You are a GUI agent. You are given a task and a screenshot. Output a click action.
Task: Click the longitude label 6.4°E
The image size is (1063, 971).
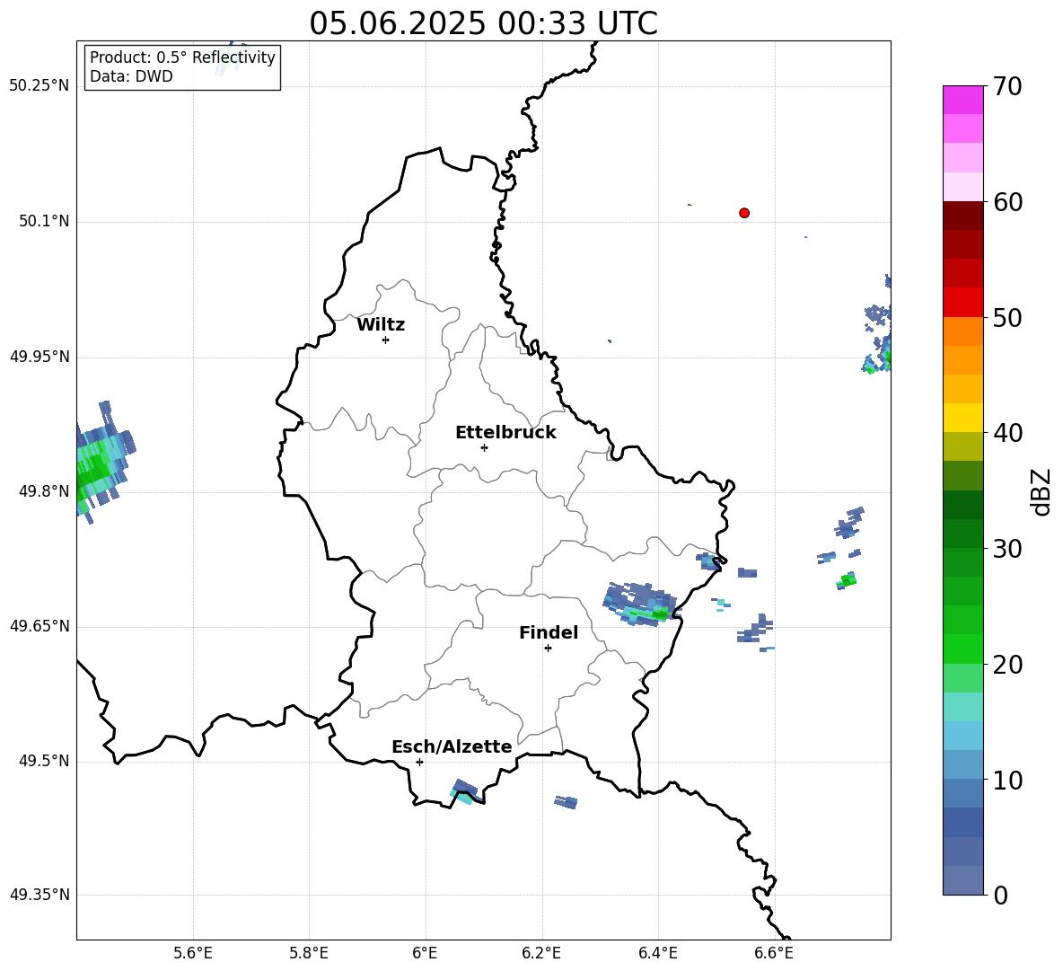[657, 953]
